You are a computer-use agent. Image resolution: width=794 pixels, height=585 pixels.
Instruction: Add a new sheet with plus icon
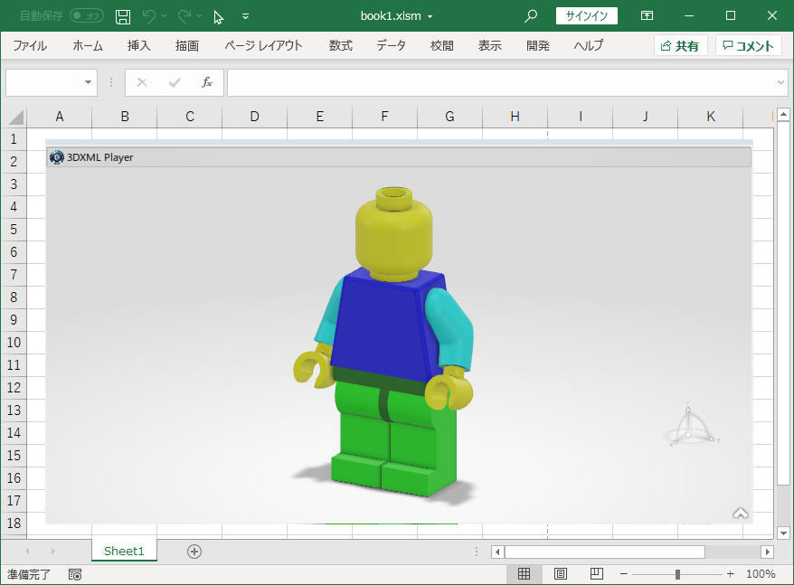click(x=194, y=552)
